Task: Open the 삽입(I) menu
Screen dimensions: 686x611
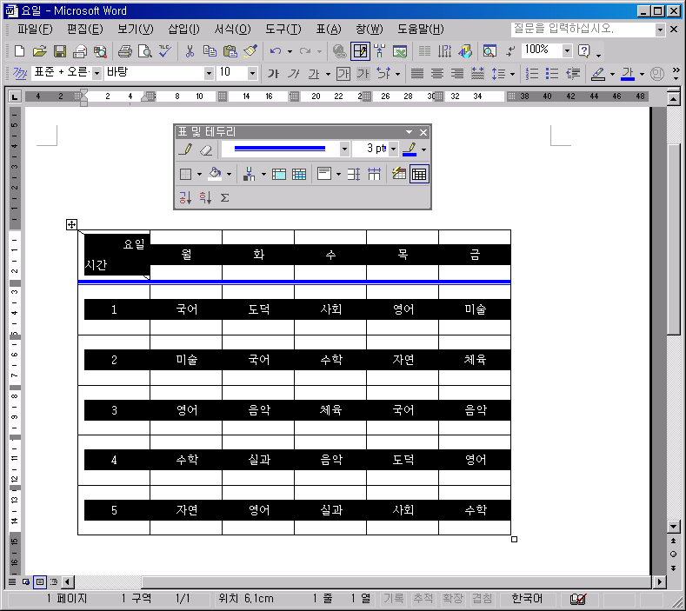Action: (x=183, y=30)
